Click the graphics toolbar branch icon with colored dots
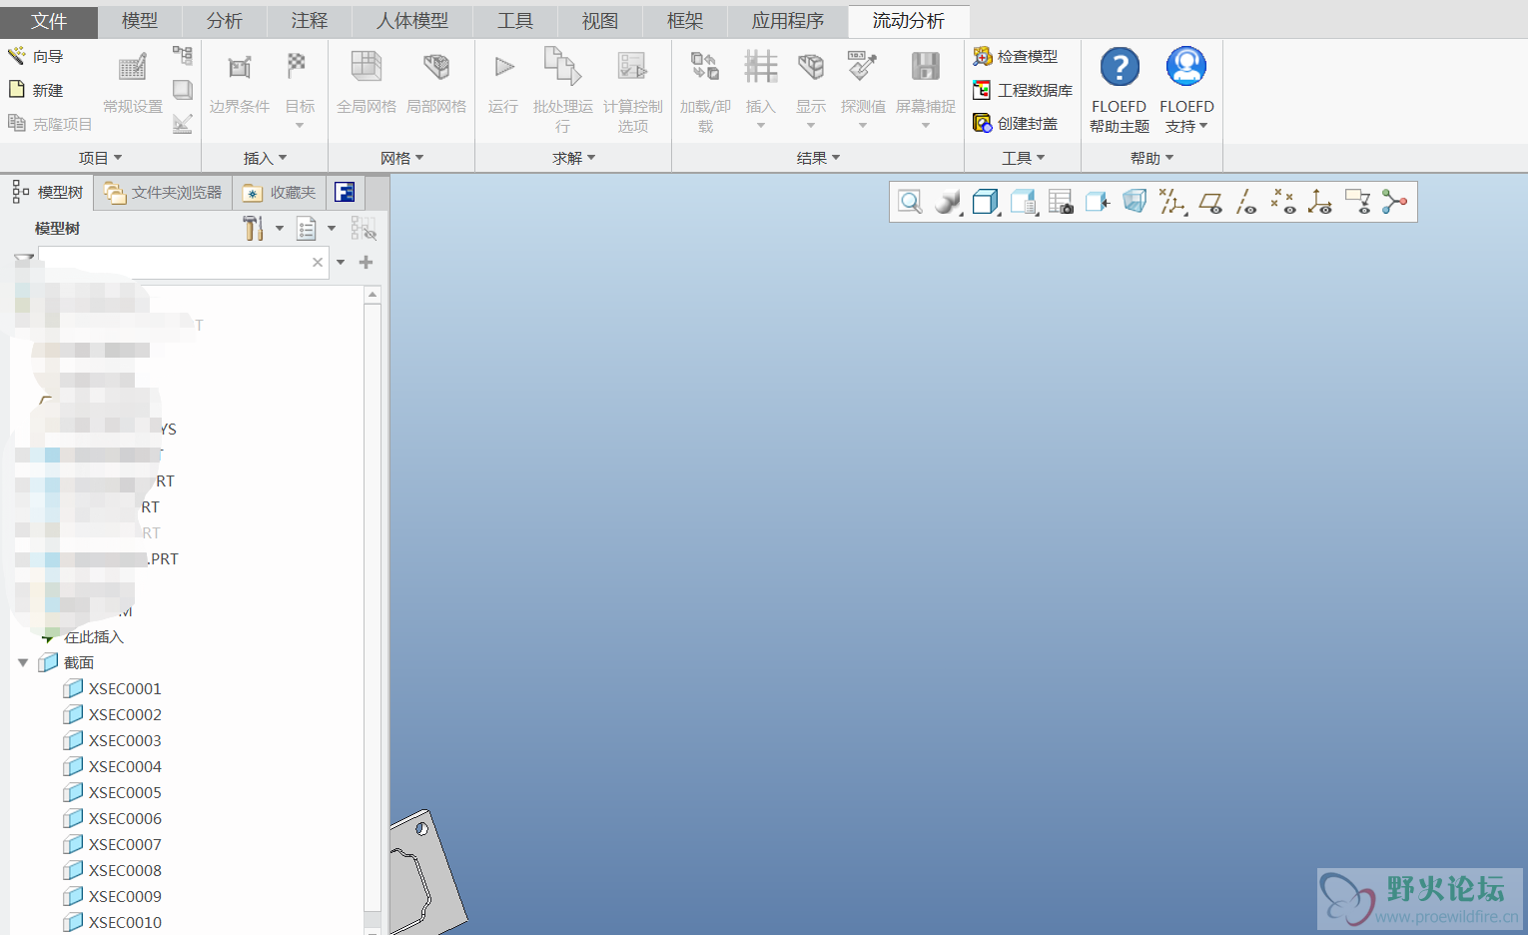This screenshot has width=1528, height=935. (1394, 202)
